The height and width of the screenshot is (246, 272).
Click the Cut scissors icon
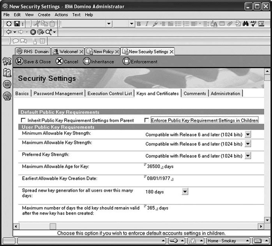tap(37, 24)
